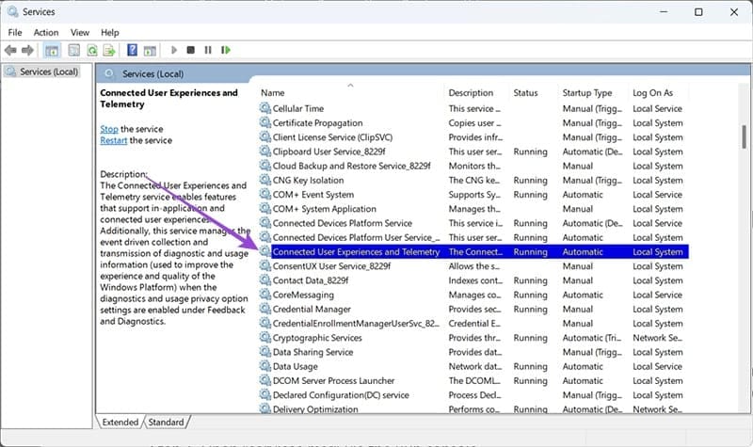Viewport: 753px width, 447px height.
Task: Click the Export List toolbar icon
Action: 110,50
